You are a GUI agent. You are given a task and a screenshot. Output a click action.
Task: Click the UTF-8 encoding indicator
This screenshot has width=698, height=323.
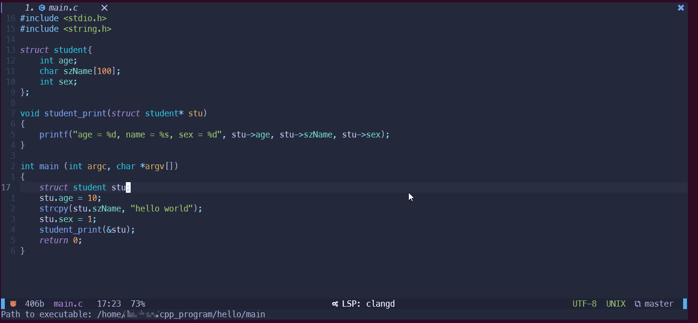coord(585,304)
